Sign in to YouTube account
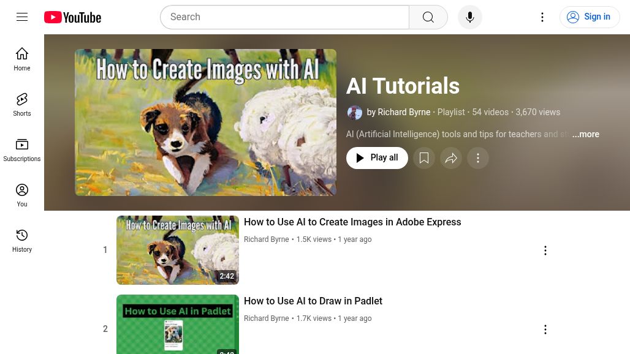Screen dimensions: 630x354 (590, 17)
